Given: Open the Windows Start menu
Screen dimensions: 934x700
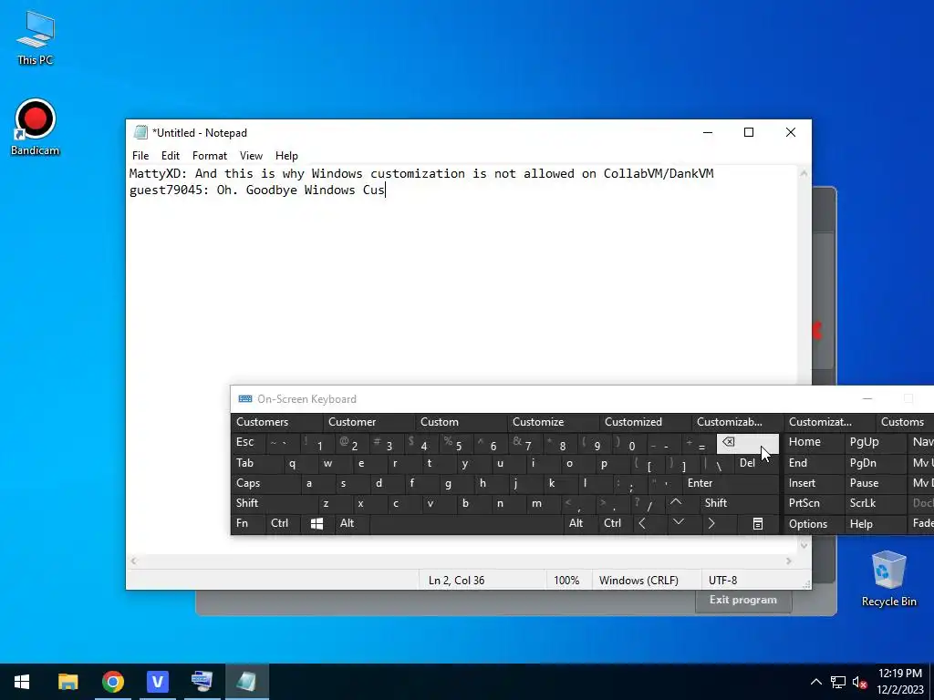Looking at the screenshot, I should click(x=22, y=682).
